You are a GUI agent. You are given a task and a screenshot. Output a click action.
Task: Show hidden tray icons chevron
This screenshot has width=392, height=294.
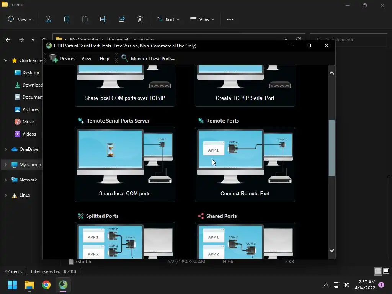(x=326, y=285)
